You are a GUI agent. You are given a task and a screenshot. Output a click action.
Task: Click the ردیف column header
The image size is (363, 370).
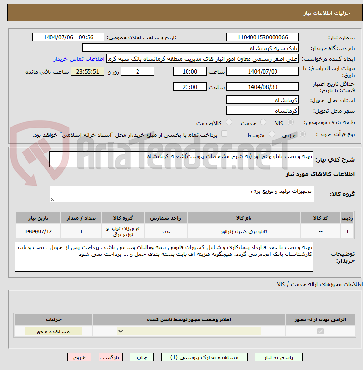click(347, 218)
